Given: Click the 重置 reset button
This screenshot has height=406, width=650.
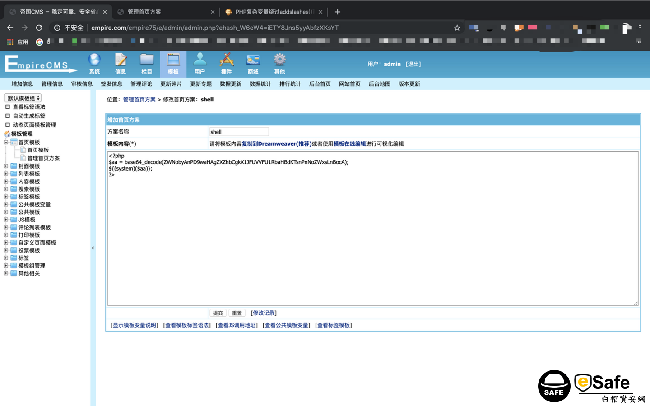Looking at the screenshot, I should coord(237,313).
